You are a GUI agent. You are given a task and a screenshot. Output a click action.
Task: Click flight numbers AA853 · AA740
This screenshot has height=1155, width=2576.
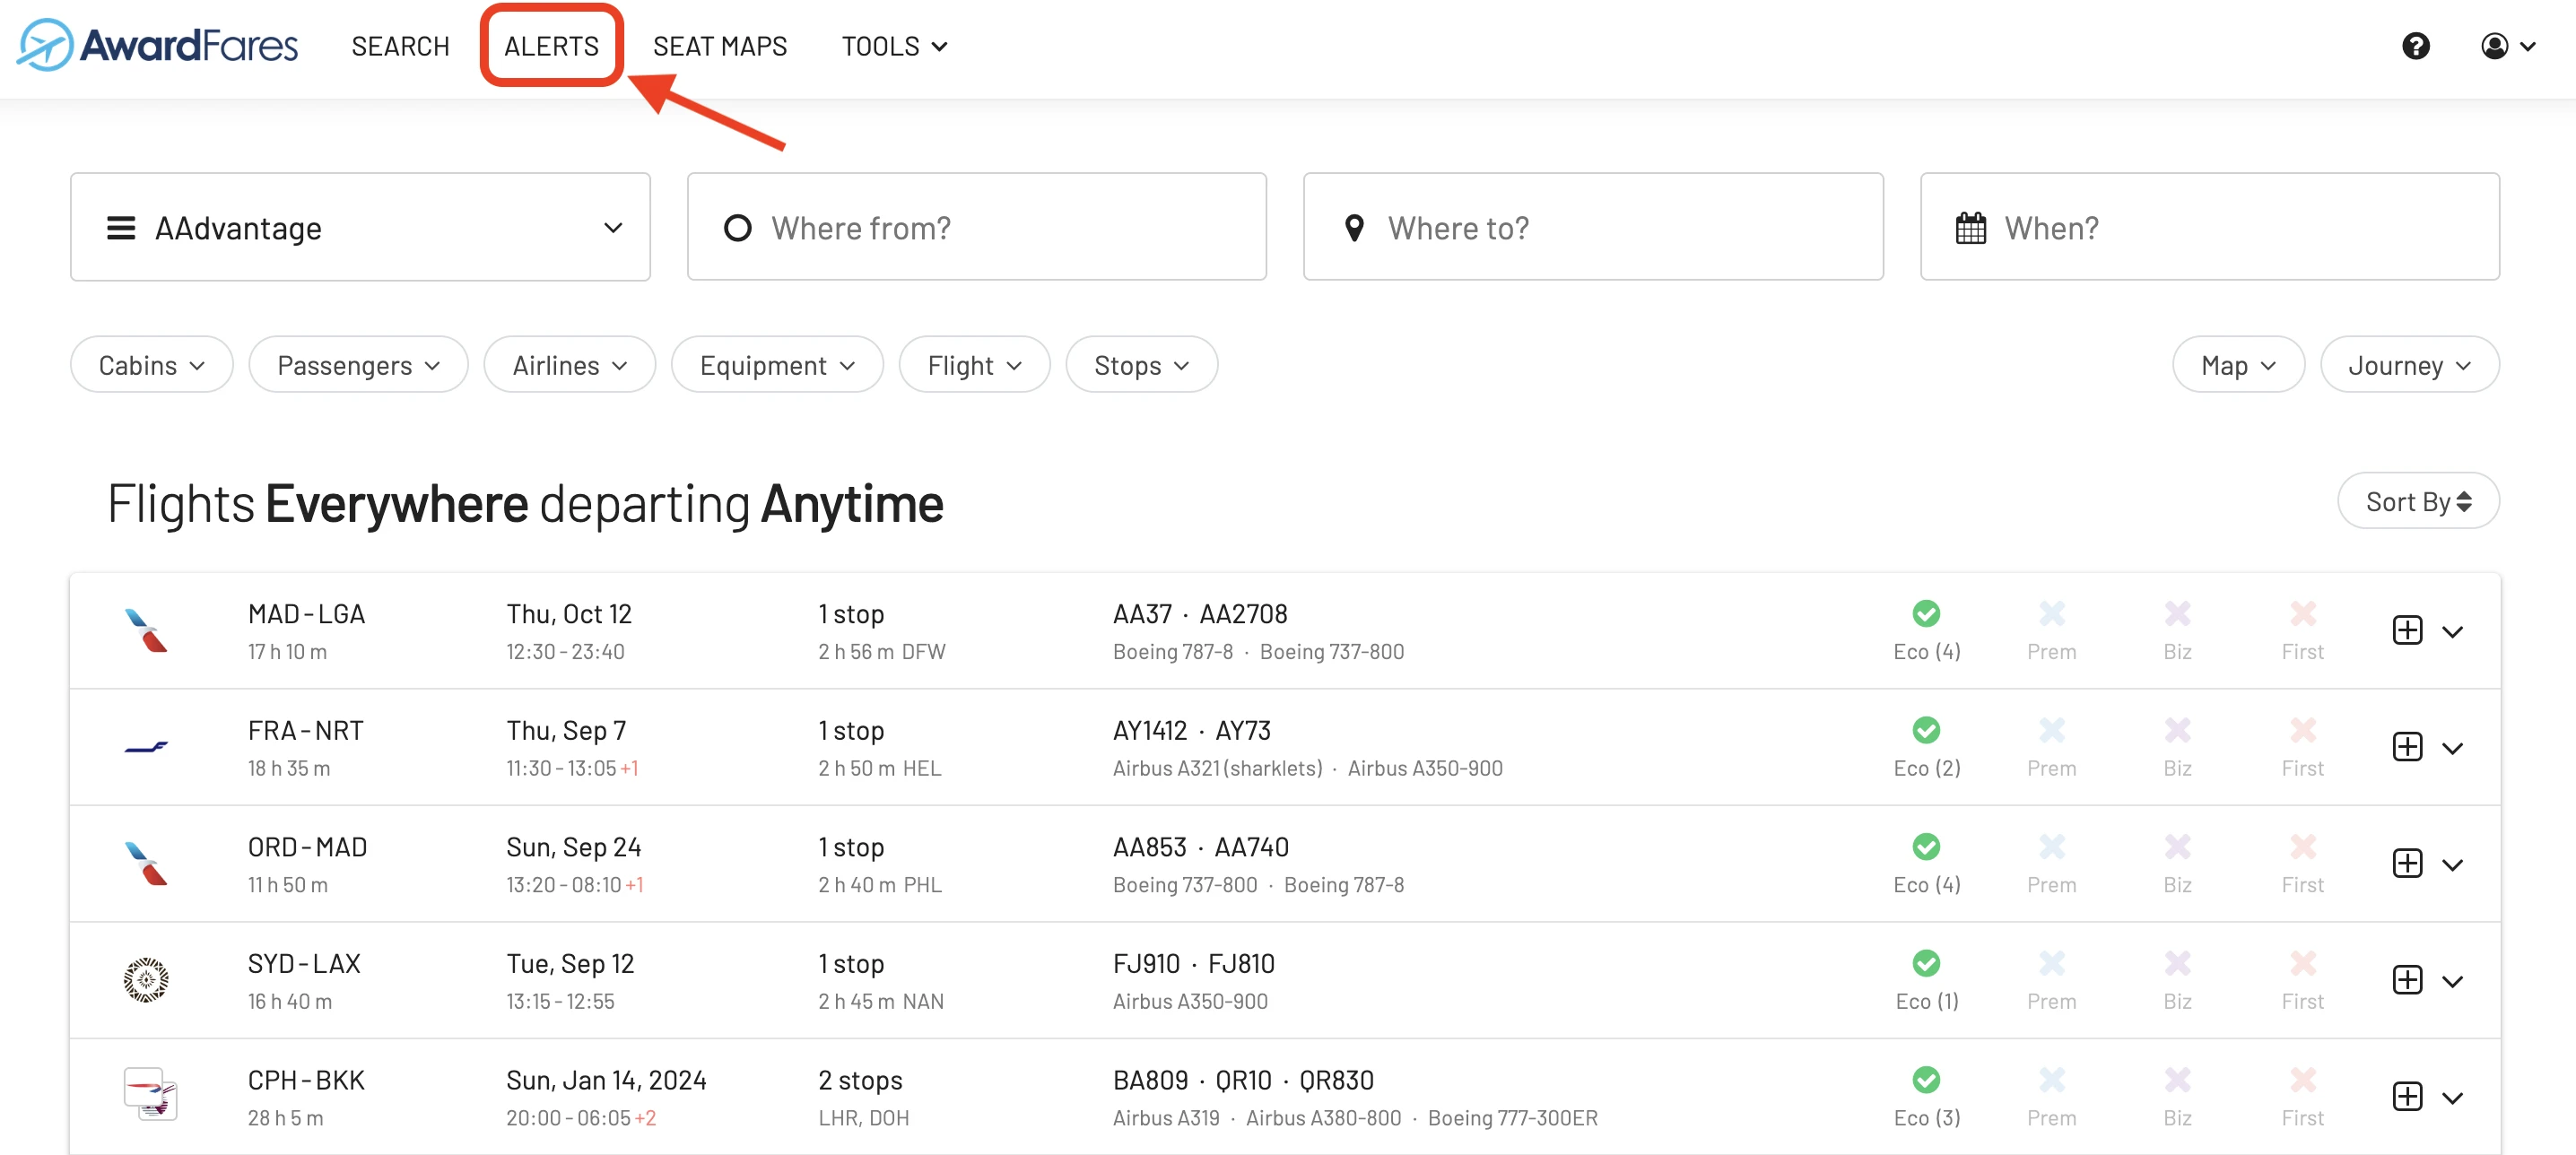tap(1200, 847)
